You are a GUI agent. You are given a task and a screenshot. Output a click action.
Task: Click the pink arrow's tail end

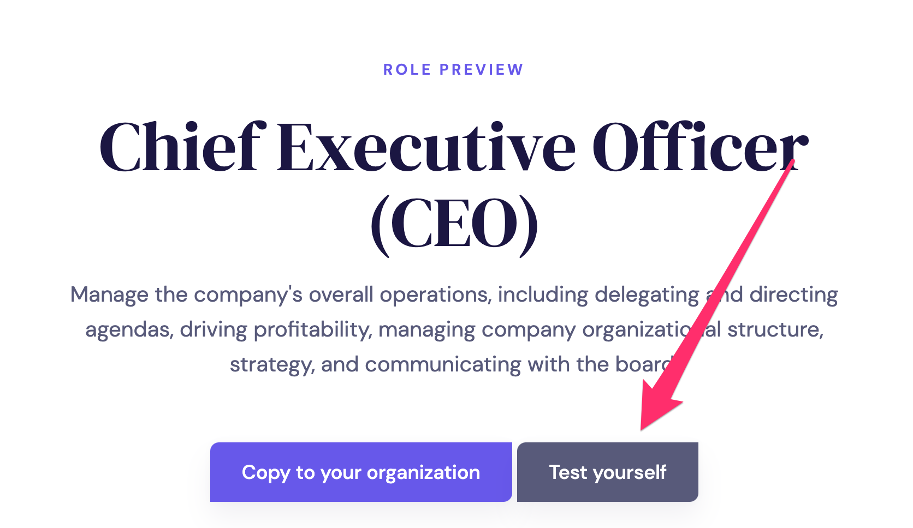(x=791, y=164)
